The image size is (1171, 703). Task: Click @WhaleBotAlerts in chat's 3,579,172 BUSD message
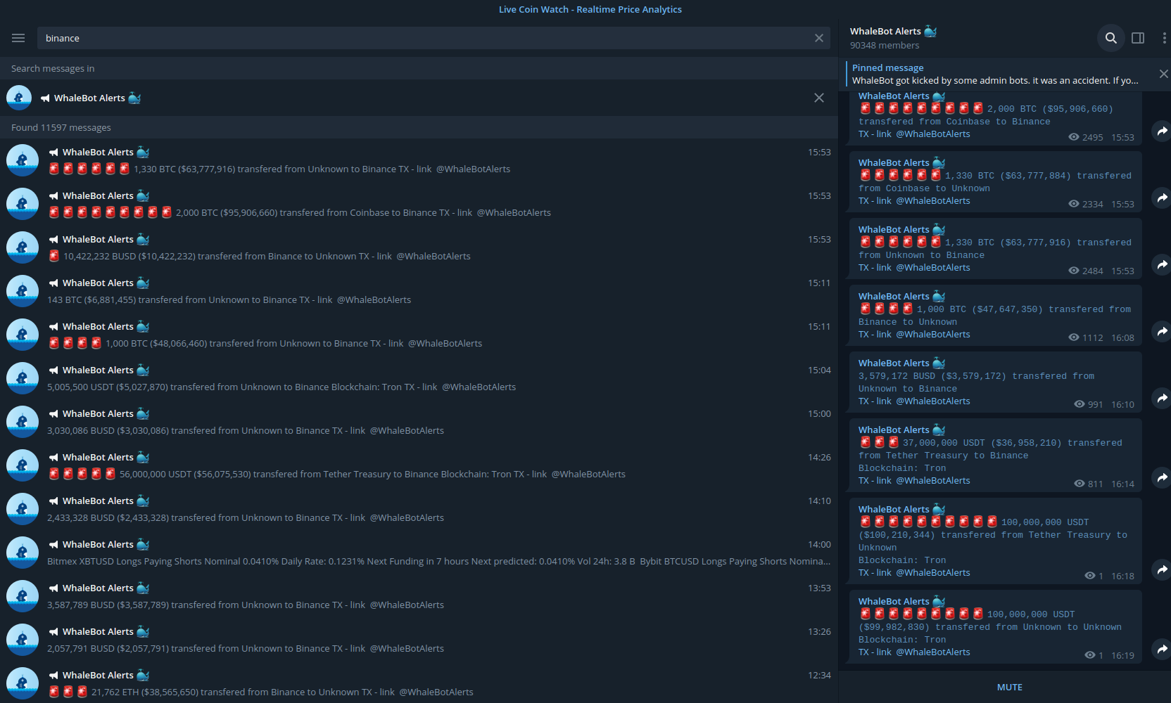pos(933,401)
